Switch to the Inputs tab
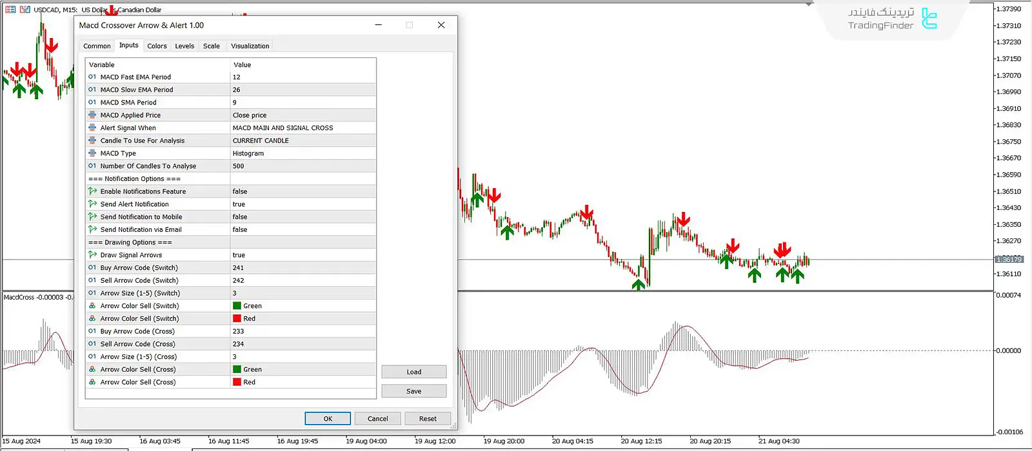Viewport: 1032px width, 451px height. pyautogui.click(x=128, y=45)
